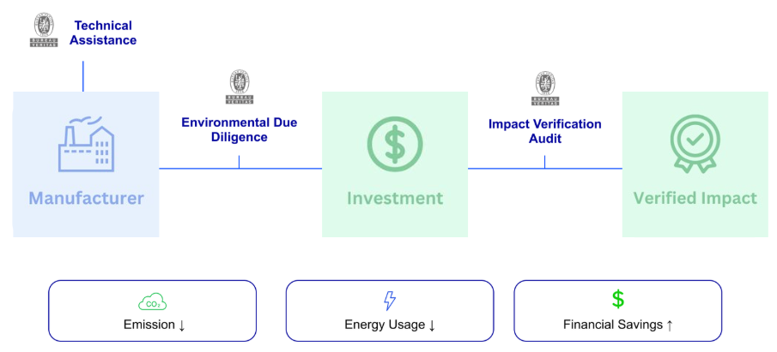Image resolution: width=777 pixels, height=352 pixels.
Task: Select the Financial Savings outcome card
Action: (x=617, y=311)
